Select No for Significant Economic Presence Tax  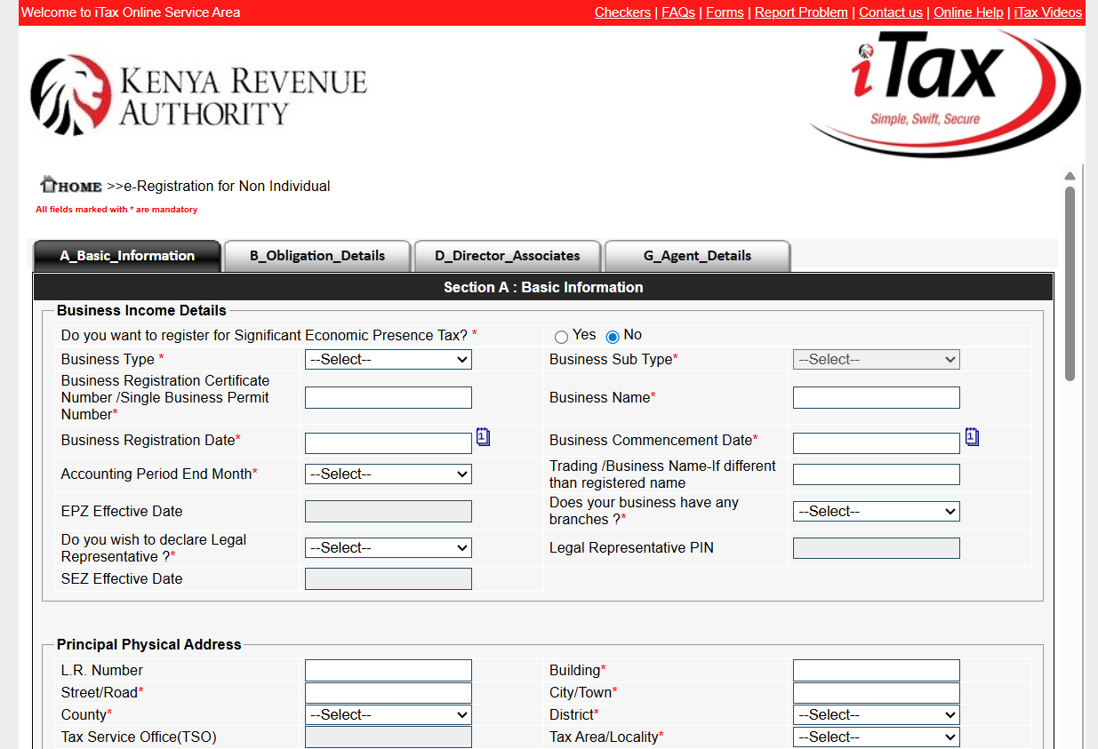tap(613, 337)
